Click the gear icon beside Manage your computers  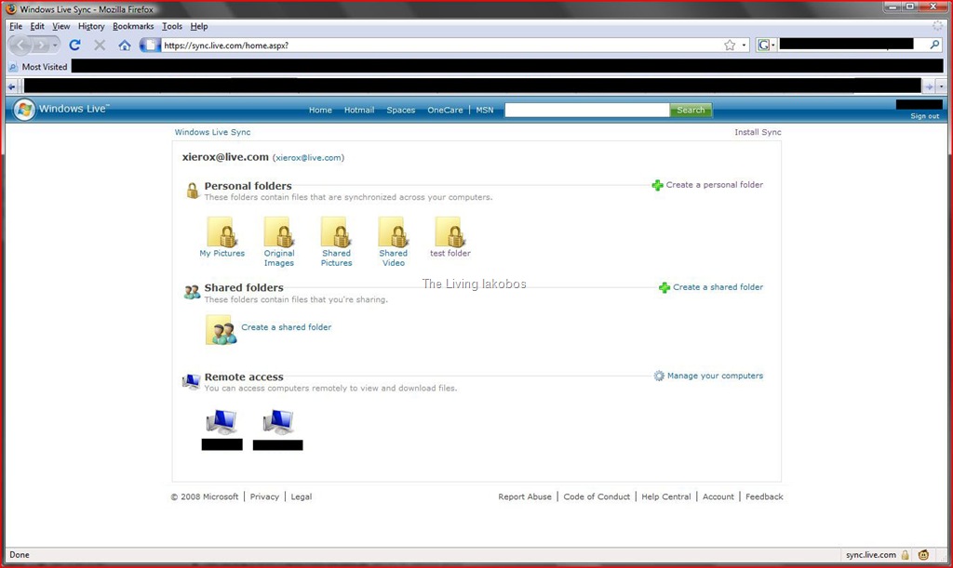click(x=659, y=376)
